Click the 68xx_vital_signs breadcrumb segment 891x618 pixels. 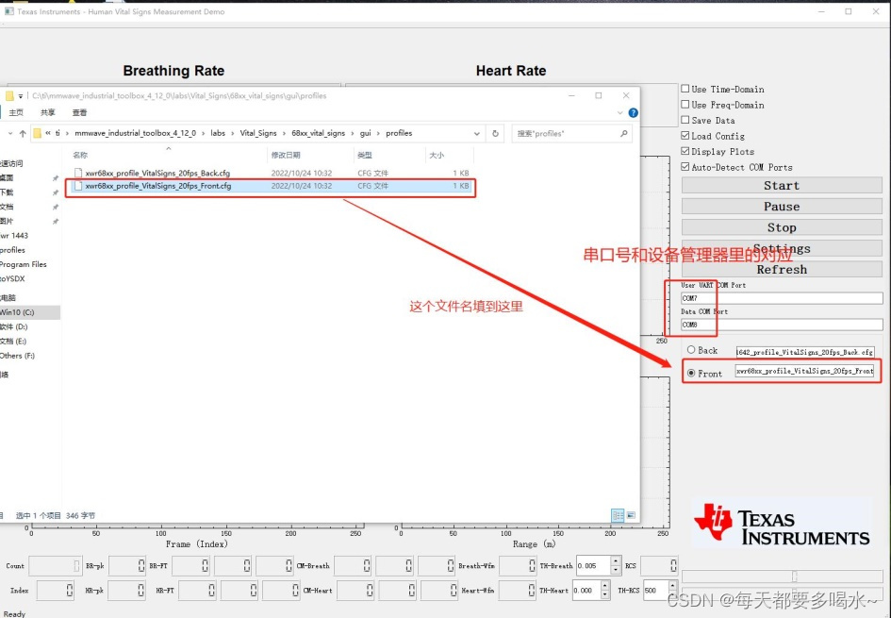coord(319,133)
